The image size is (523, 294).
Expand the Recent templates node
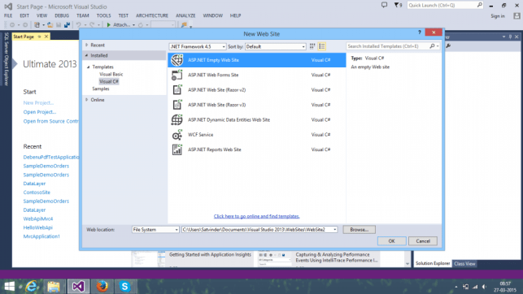pos(87,45)
